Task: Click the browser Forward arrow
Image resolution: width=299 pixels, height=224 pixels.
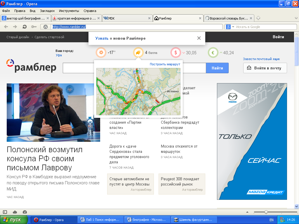Action: coord(15,27)
